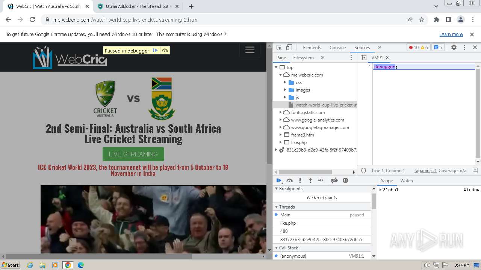Reload the page
This screenshot has height=270, width=481.
32,20
